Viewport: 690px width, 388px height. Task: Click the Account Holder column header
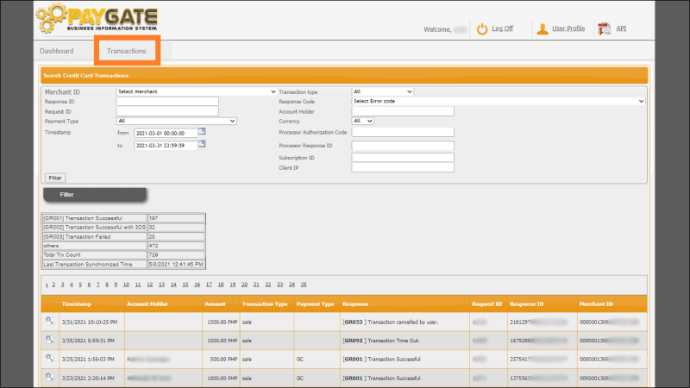(x=147, y=304)
